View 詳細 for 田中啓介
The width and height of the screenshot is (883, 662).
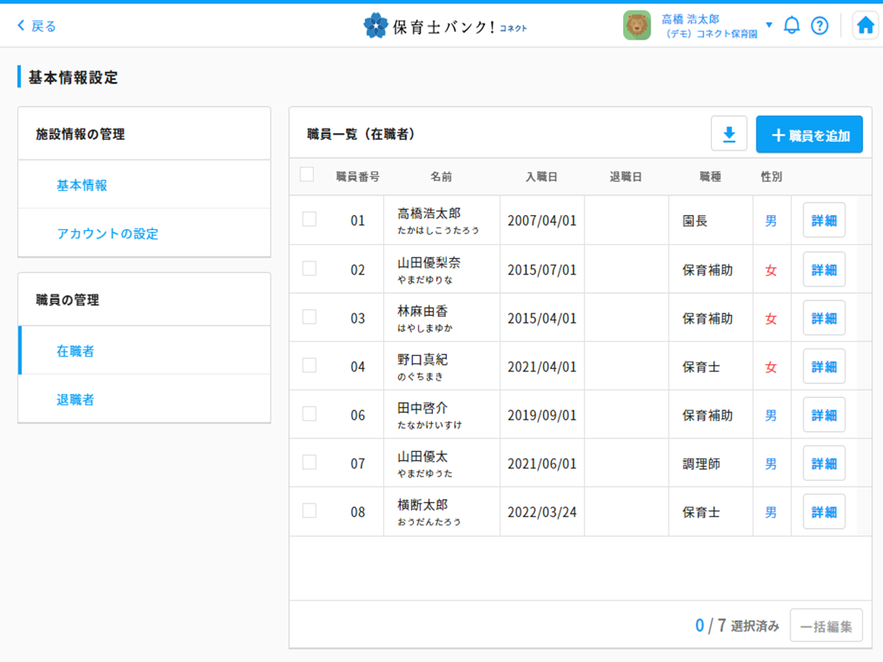(823, 415)
